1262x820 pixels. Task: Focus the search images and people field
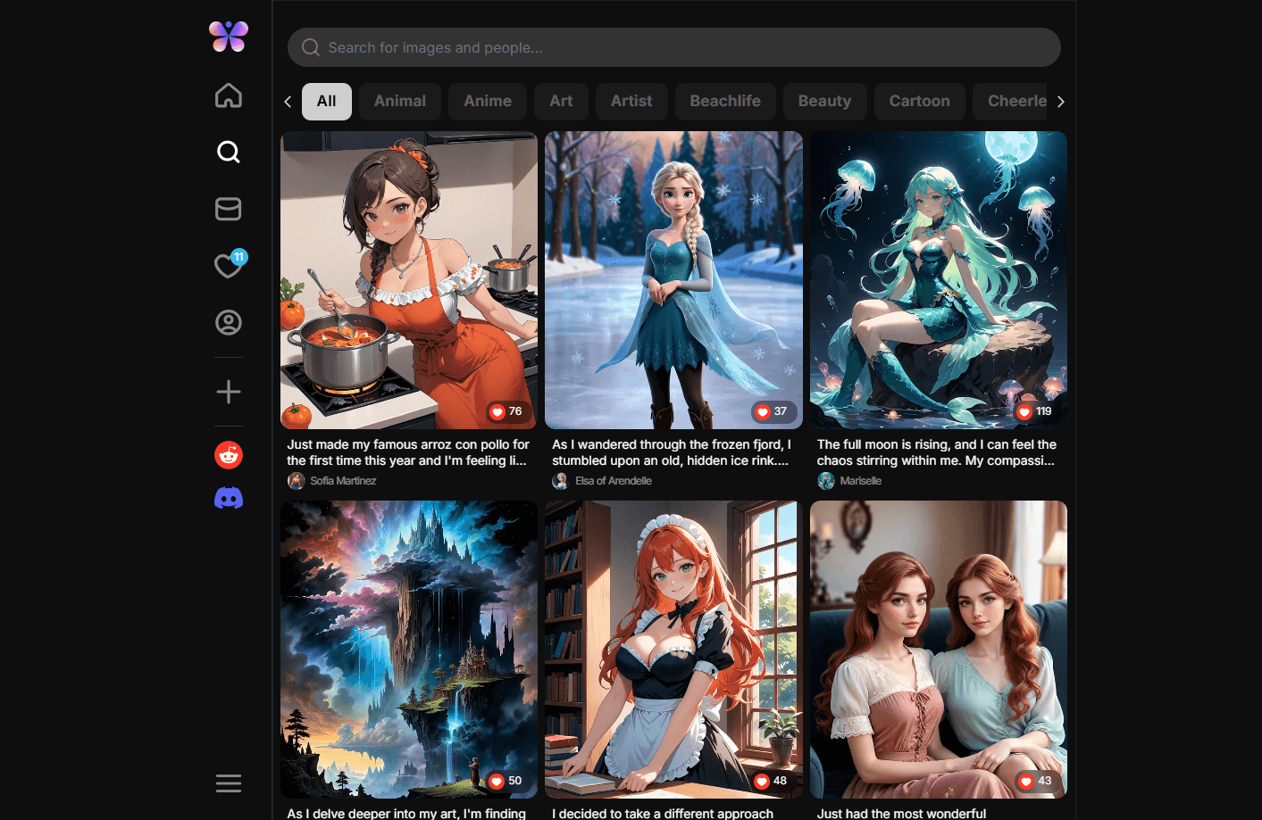point(674,47)
